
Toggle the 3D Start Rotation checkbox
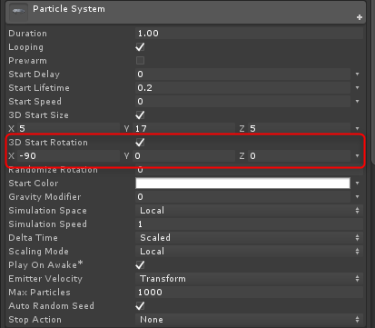click(x=140, y=143)
